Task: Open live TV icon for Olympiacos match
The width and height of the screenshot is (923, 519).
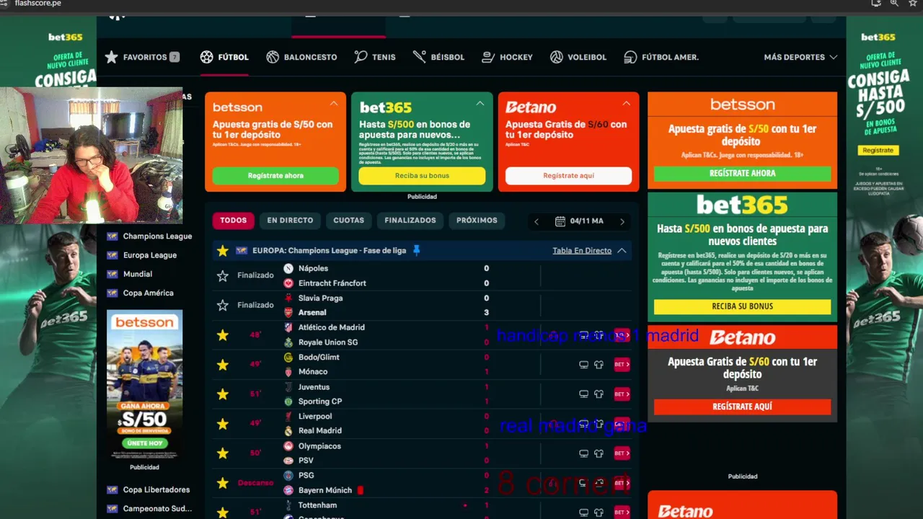Action: pyautogui.click(x=584, y=453)
